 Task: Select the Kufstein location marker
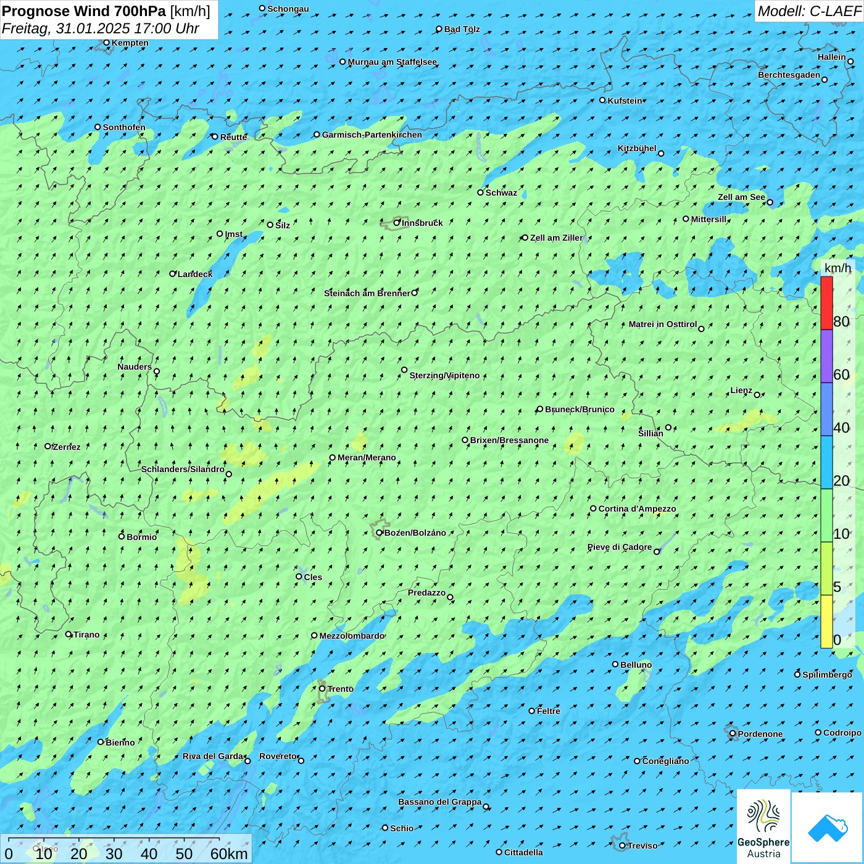(x=603, y=100)
